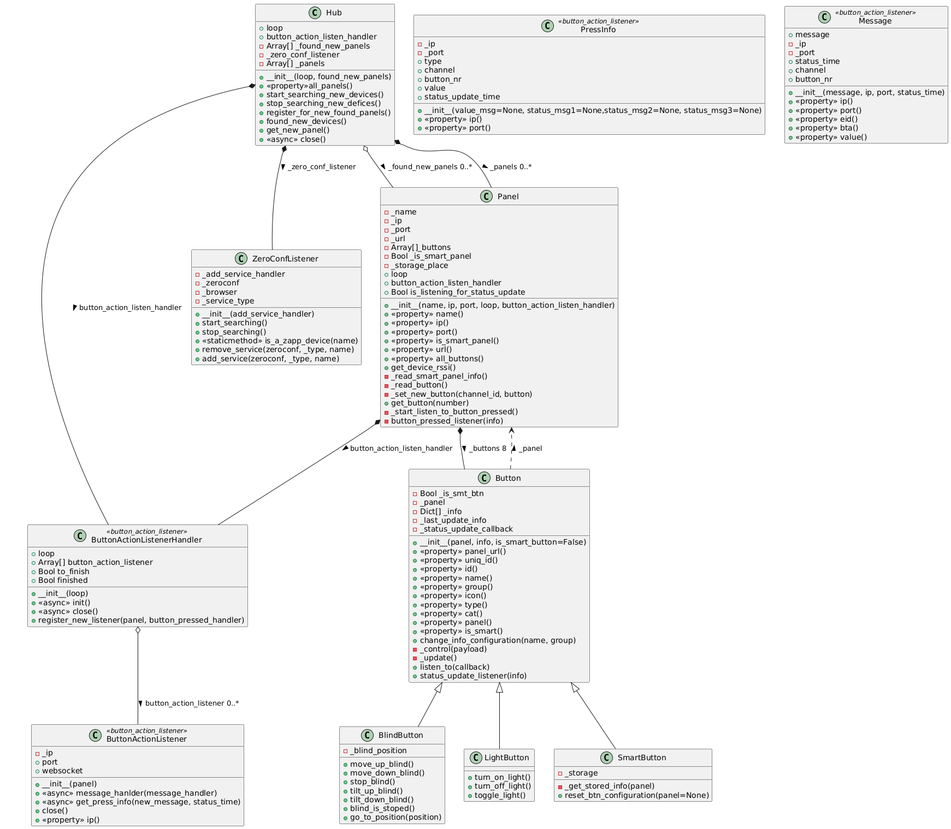
Task: Click go_to_position(position) in BlindButton
Action: tap(395, 817)
